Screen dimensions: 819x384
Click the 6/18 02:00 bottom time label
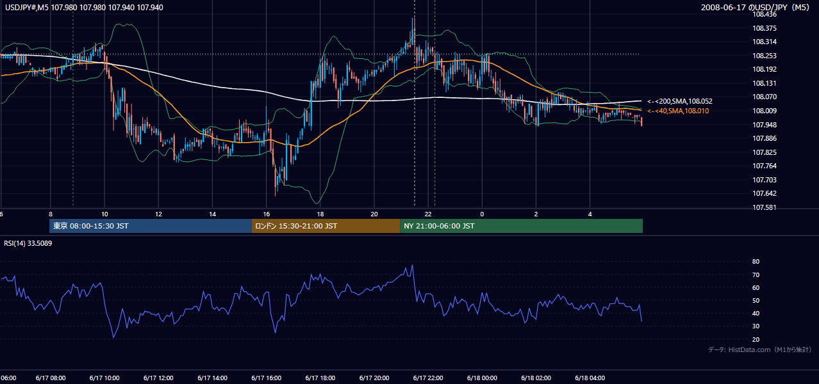coord(536,378)
